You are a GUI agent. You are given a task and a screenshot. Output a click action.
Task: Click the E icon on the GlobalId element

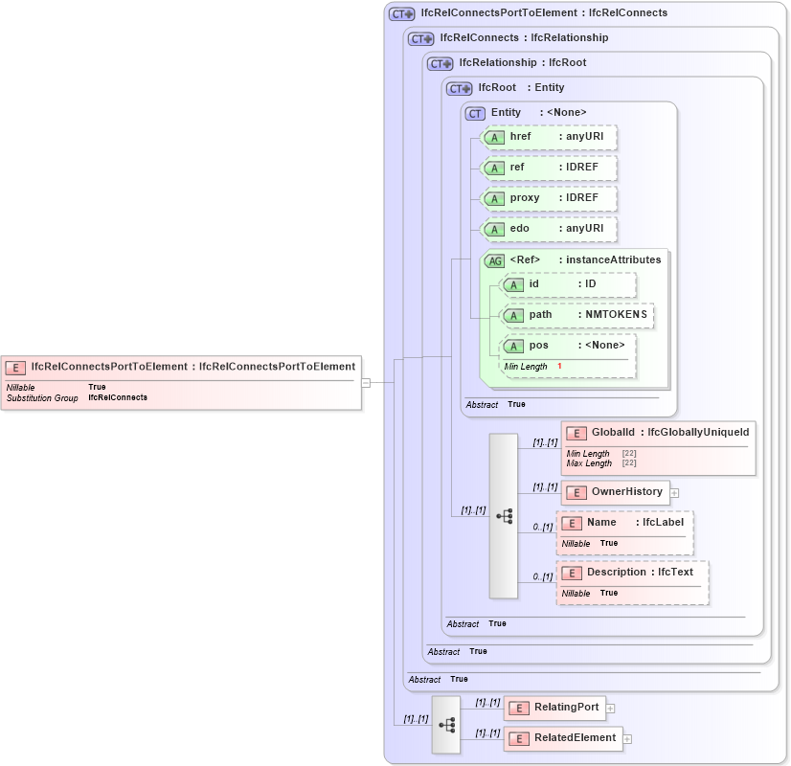[577, 432]
